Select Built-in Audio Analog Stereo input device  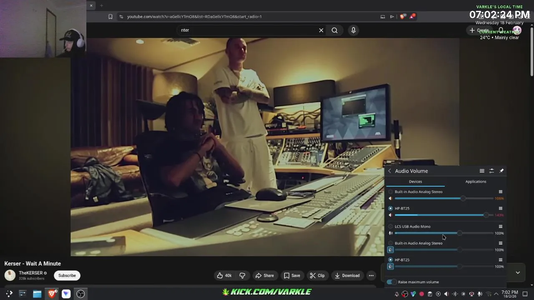[390, 243]
